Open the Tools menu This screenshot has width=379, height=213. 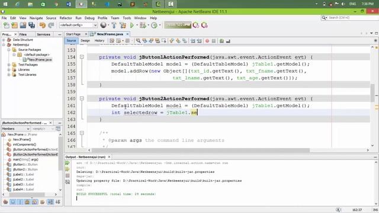[x=127, y=18]
